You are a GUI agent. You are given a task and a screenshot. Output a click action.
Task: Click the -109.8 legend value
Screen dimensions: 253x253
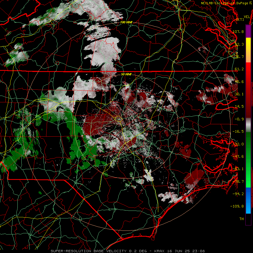[237, 206]
